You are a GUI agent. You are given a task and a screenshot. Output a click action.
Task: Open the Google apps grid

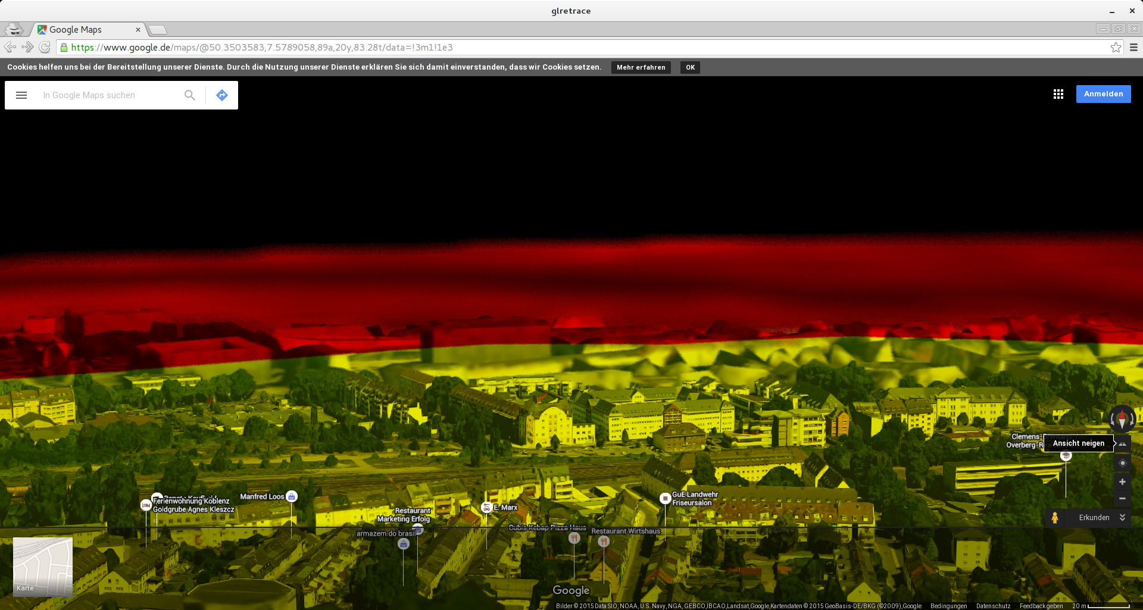tap(1058, 94)
